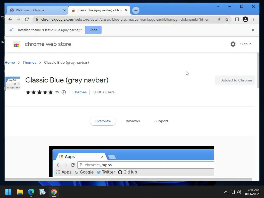
Task: Go to Home in the breadcrumb
Action: (10, 62)
